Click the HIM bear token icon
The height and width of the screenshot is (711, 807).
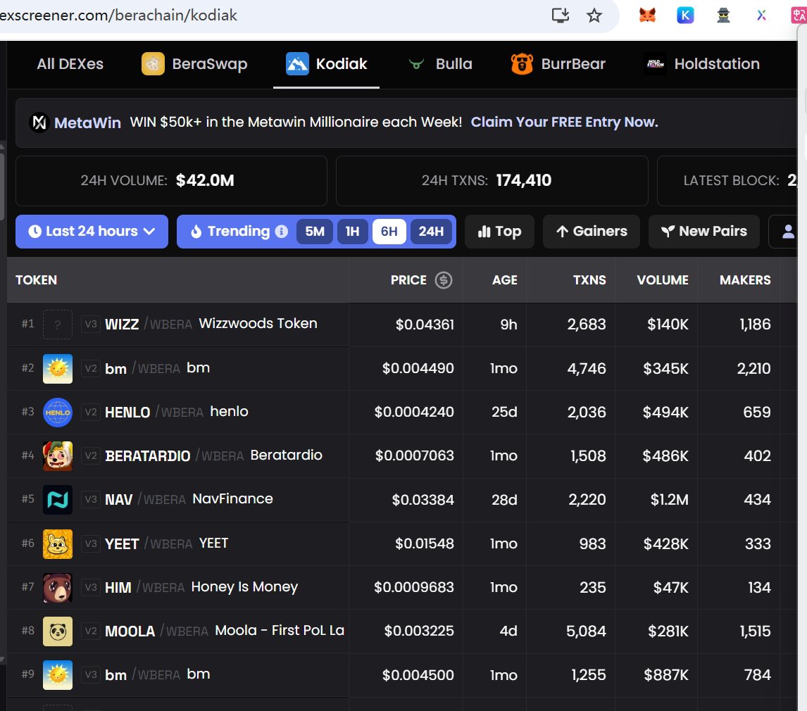[x=58, y=588]
